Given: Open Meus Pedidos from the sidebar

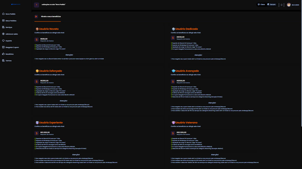Looking at the screenshot, I should (11, 21).
